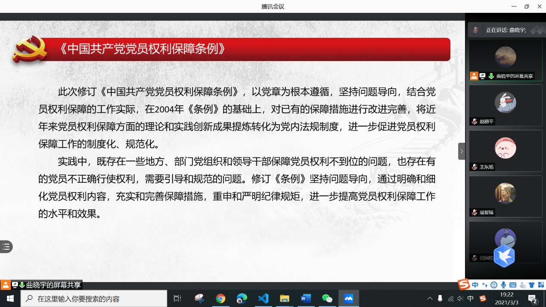
Task: Open Tencent Meeting from the taskbar
Action: pyautogui.click(x=348, y=298)
